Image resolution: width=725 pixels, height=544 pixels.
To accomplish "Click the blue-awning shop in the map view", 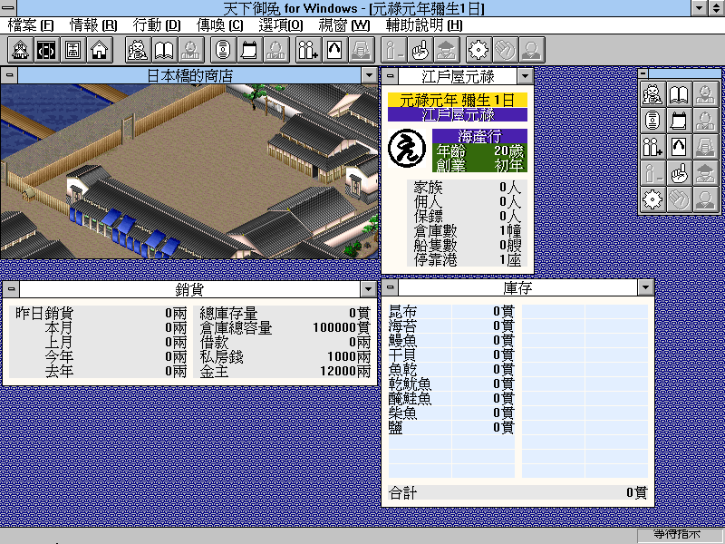I will point(122,229).
